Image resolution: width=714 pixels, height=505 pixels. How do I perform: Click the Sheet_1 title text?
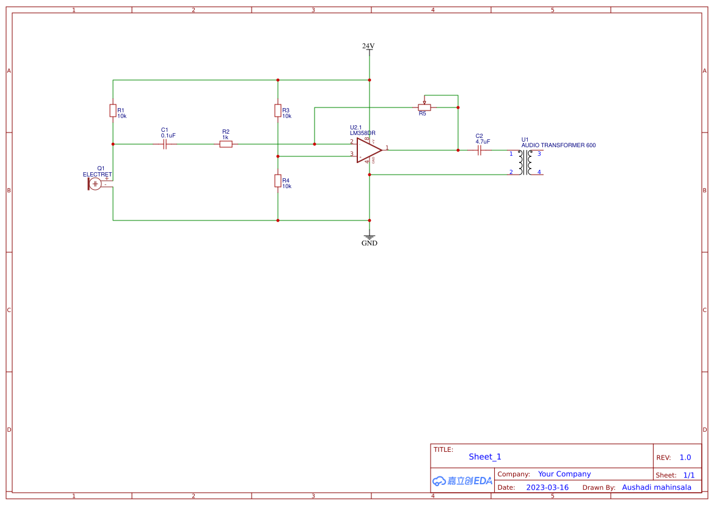[x=484, y=456]
